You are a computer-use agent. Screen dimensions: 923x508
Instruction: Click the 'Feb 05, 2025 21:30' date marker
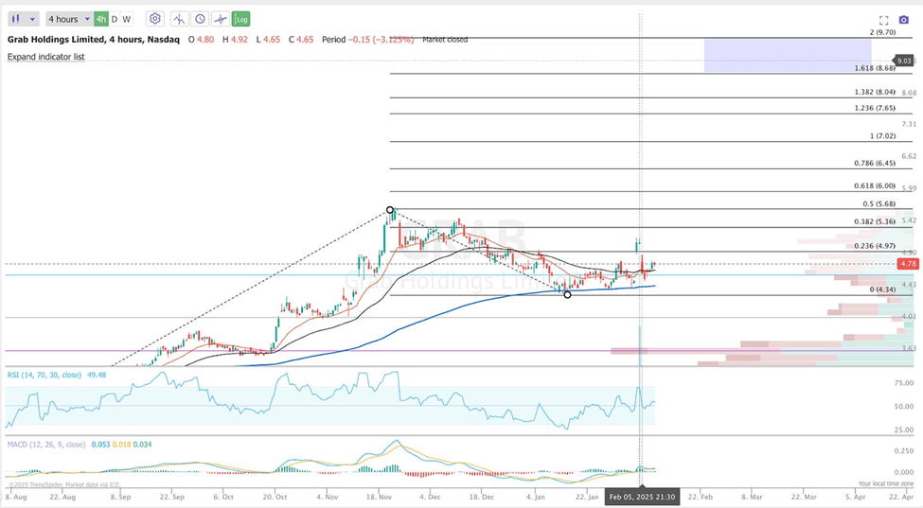pyautogui.click(x=642, y=497)
